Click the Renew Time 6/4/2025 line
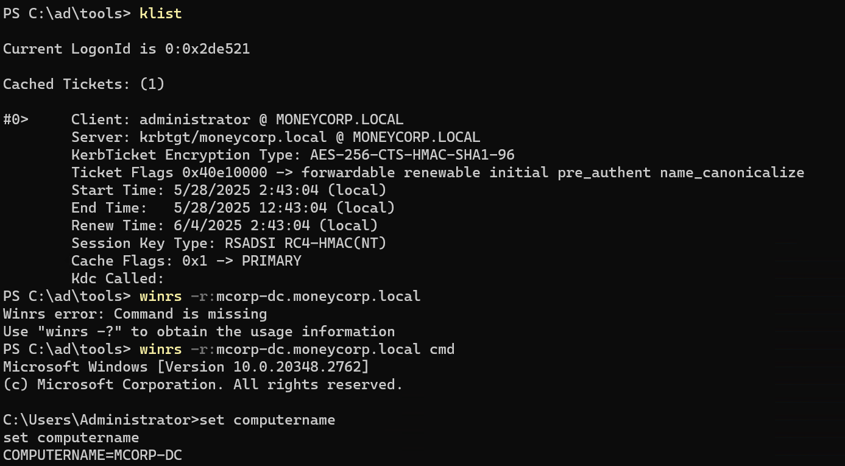This screenshot has width=845, height=466. (x=224, y=225)
